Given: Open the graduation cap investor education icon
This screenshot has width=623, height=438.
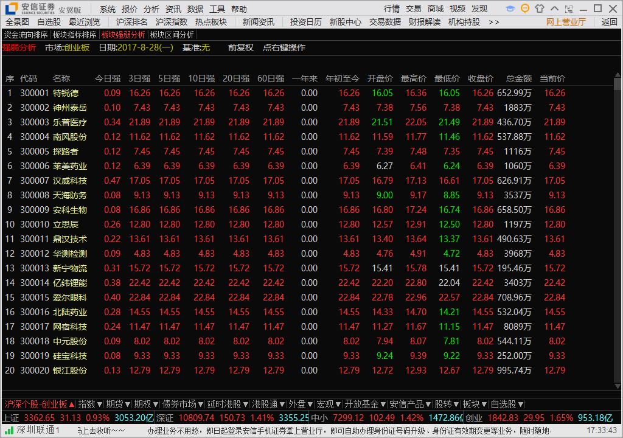Looking at the screenshot, I should click(510, 9).
